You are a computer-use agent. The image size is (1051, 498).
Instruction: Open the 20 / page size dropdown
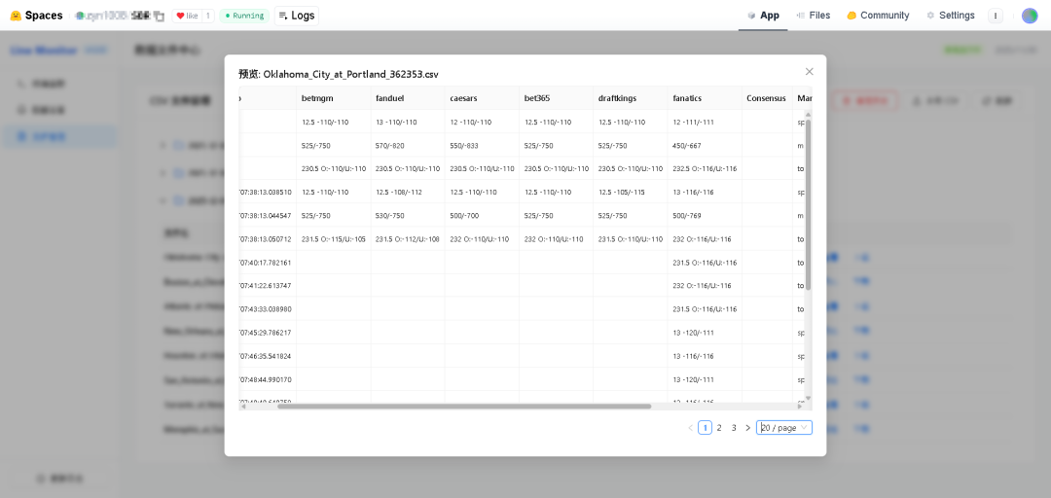(783, 428)
